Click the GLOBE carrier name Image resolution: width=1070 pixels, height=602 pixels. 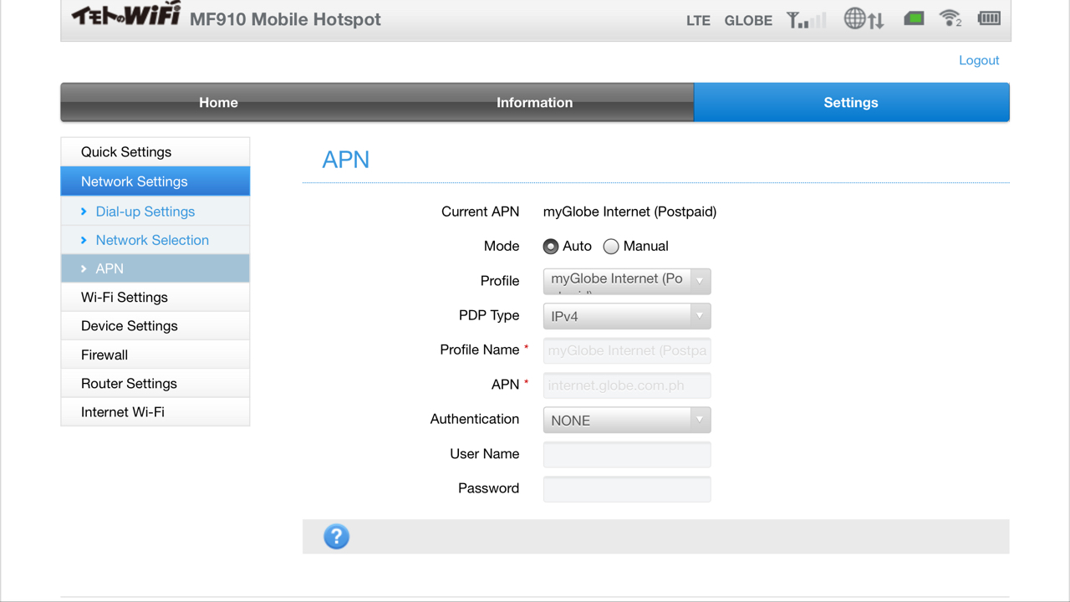[748, 20]
